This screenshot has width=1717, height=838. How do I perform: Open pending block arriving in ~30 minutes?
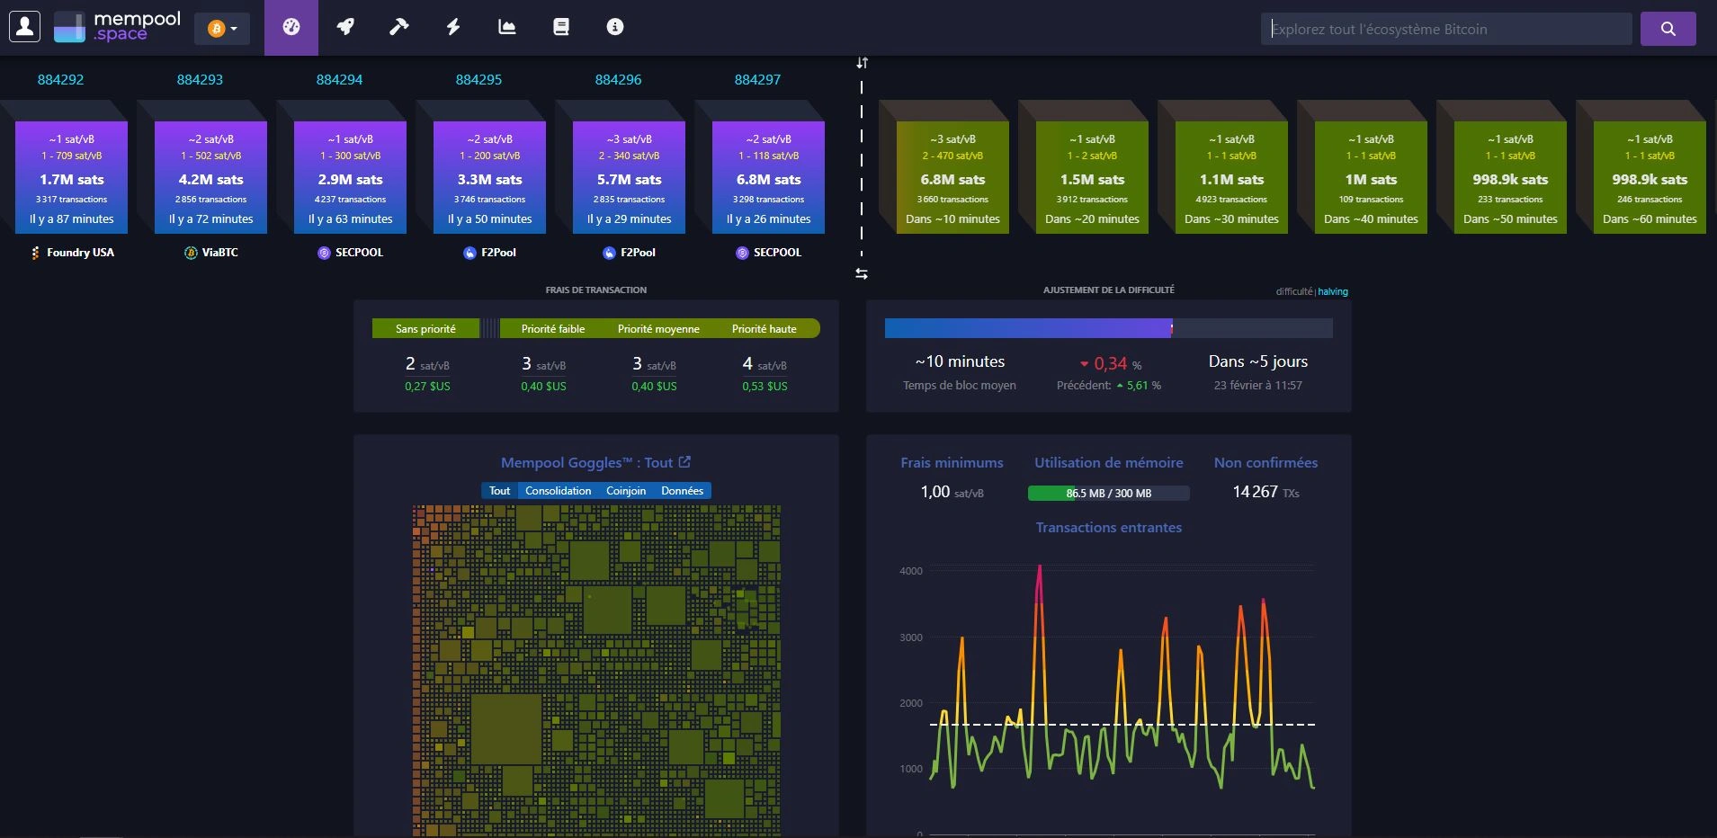point(1231,178)
